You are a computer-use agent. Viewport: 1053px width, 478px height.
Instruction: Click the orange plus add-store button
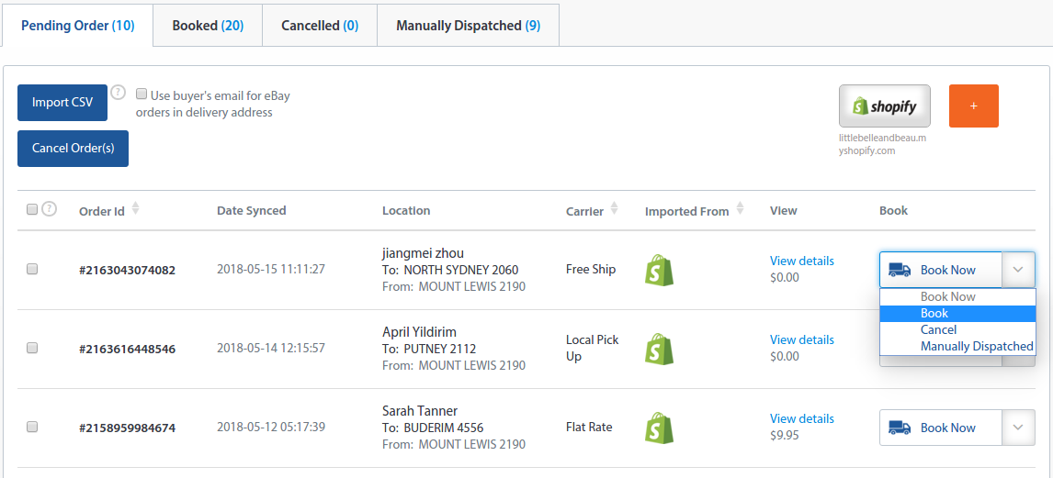point(973,106)
